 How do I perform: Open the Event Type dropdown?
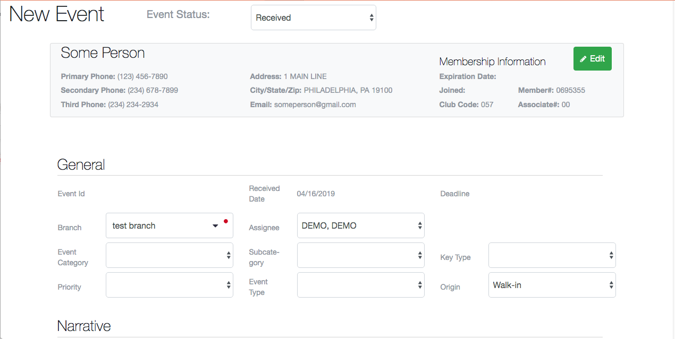360,285
